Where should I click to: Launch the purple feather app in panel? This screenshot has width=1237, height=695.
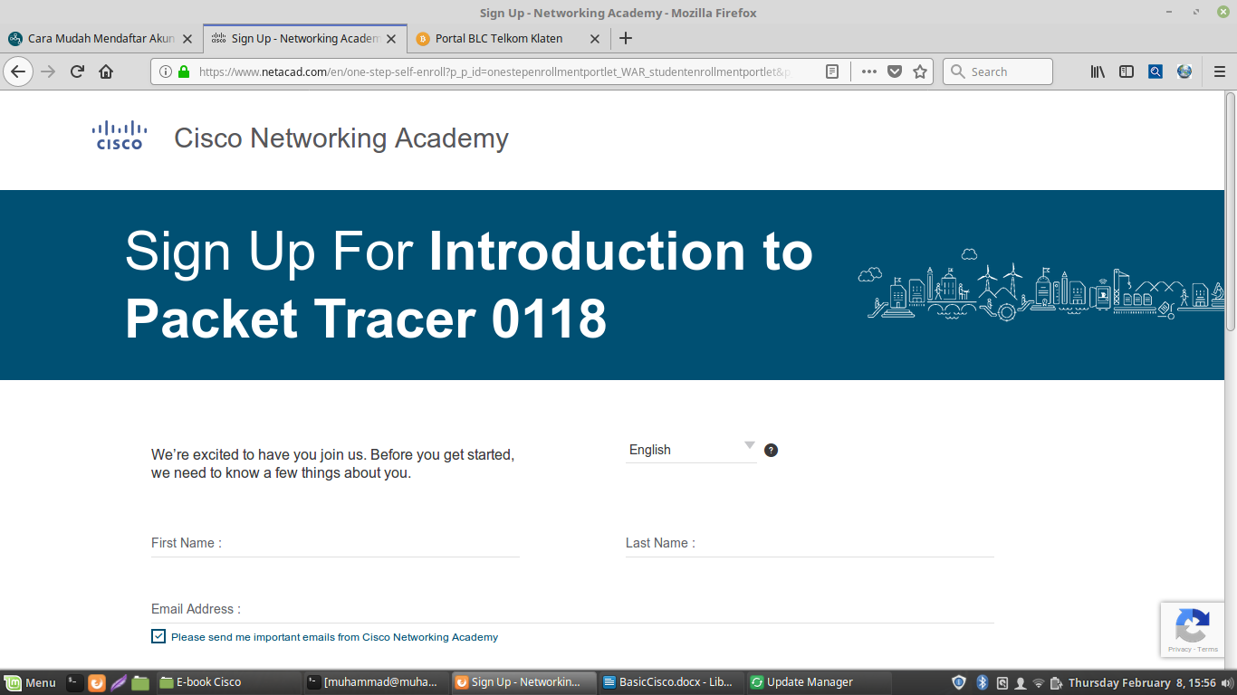click(118, 682)
